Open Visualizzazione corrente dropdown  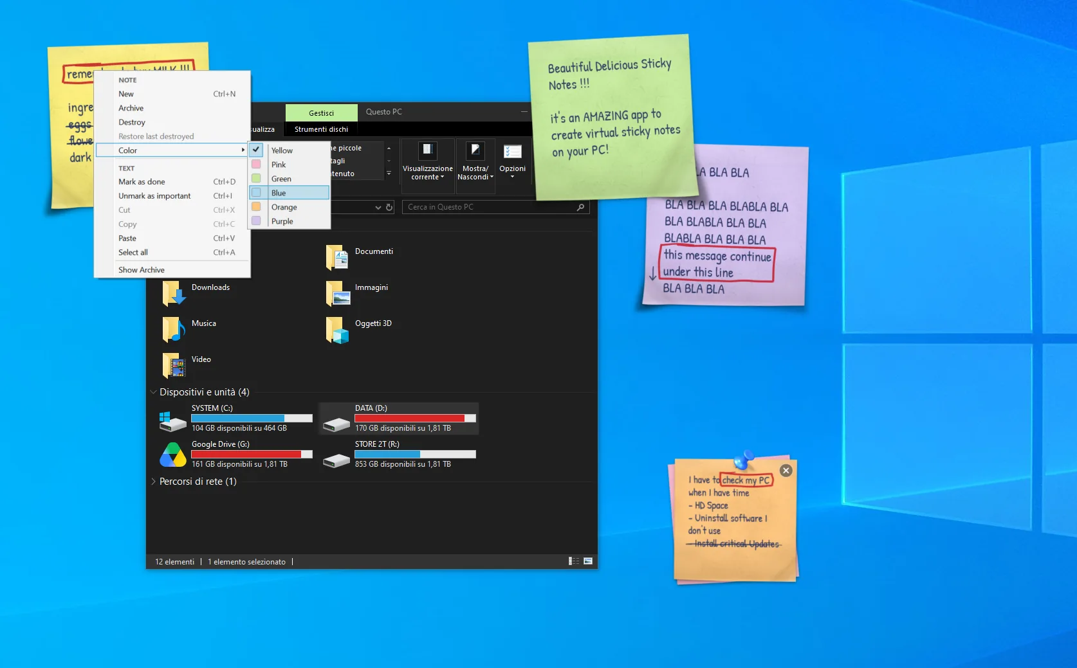[428, 166]
